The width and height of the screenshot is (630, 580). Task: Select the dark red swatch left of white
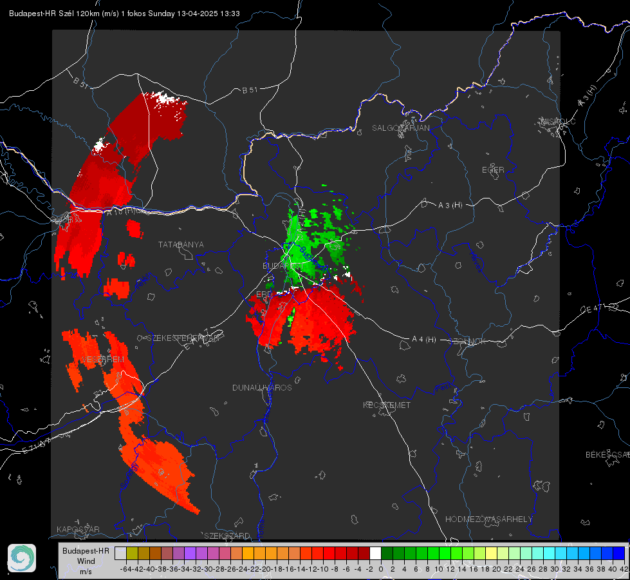coord(364,553)
